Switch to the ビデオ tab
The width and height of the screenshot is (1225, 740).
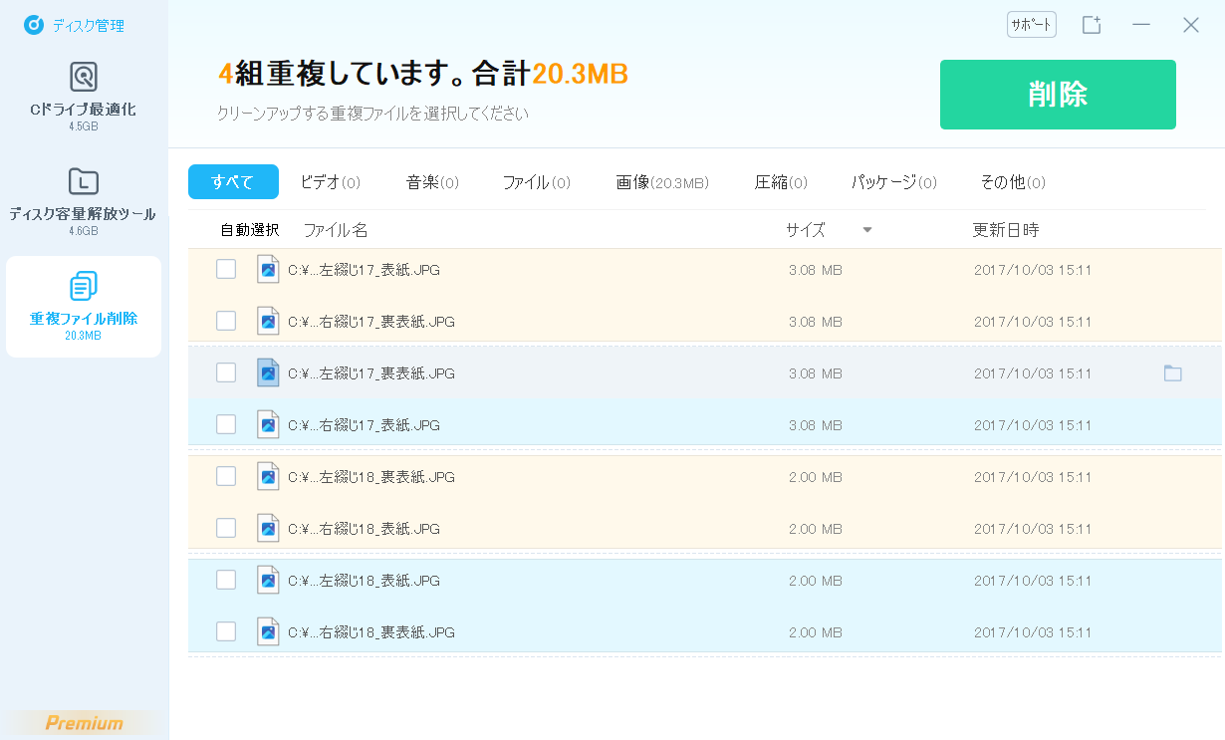pos(330,182)
